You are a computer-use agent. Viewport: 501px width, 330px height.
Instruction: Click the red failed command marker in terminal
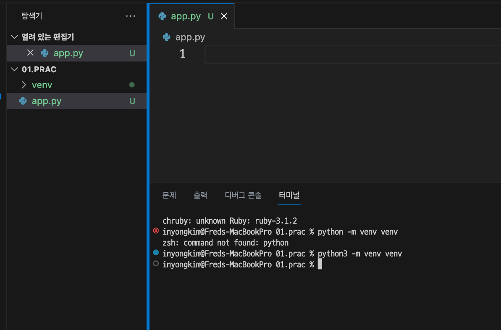coord(156,230)
